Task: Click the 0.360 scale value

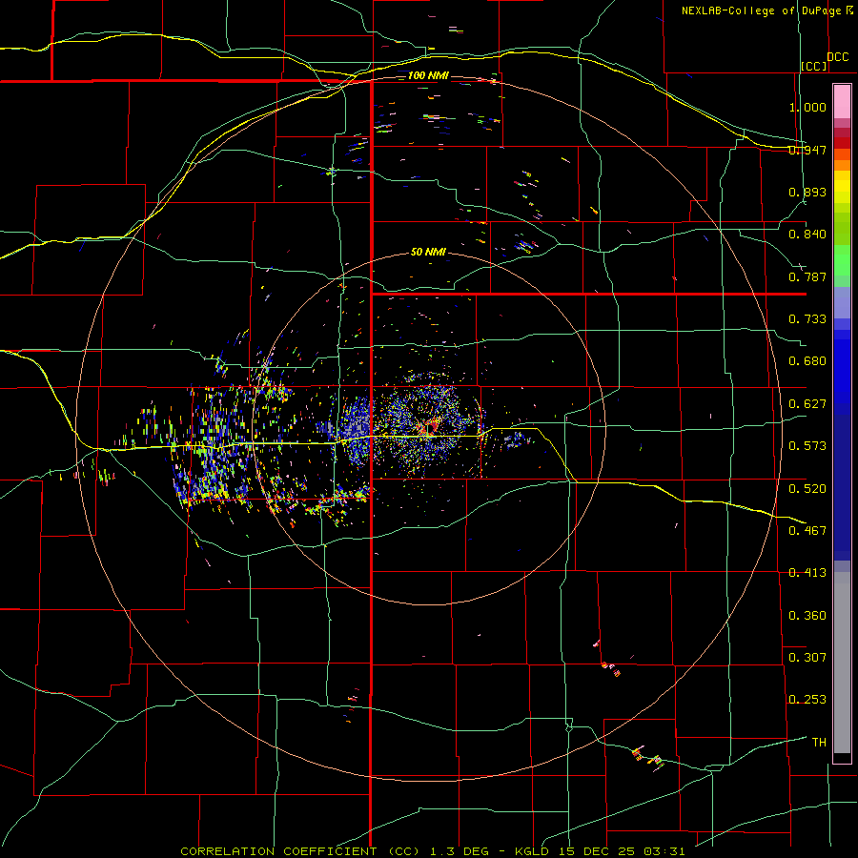Action: pyautogui.click(x=807, y=615)
